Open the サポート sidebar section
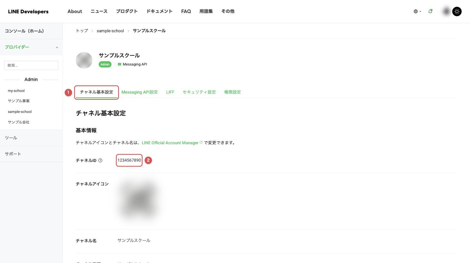 [x=31, y=154]
